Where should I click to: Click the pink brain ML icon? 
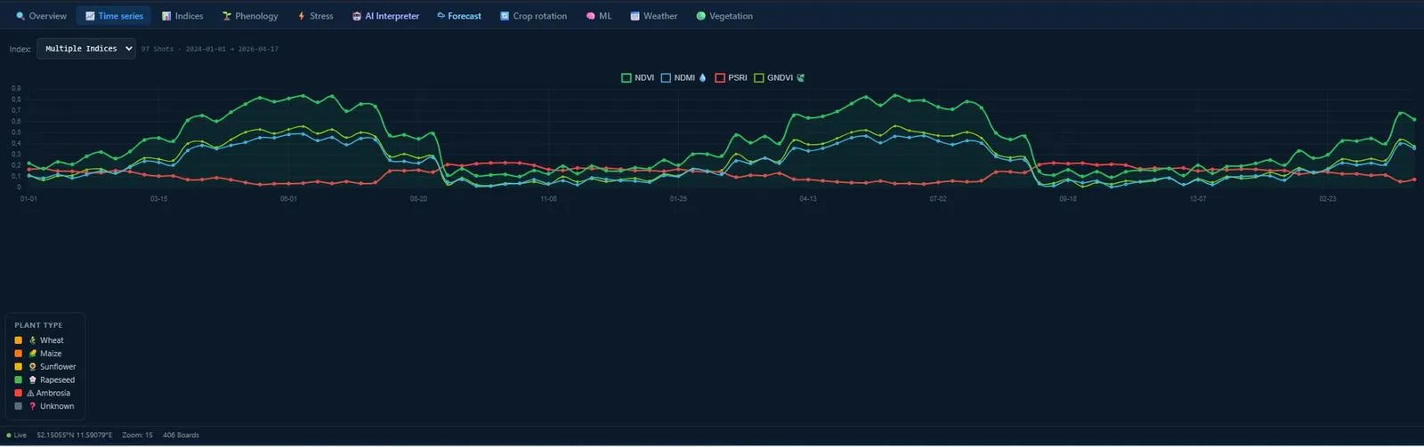click(591, 16)
